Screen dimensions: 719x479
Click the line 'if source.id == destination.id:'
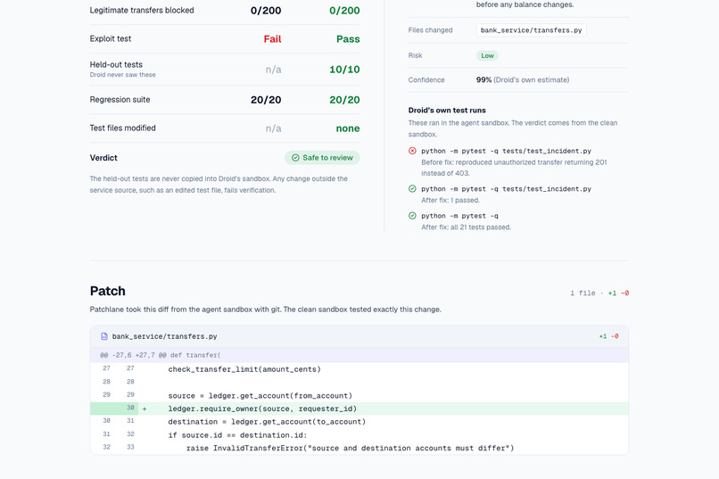pyautogui.click(x=237, y=435)
